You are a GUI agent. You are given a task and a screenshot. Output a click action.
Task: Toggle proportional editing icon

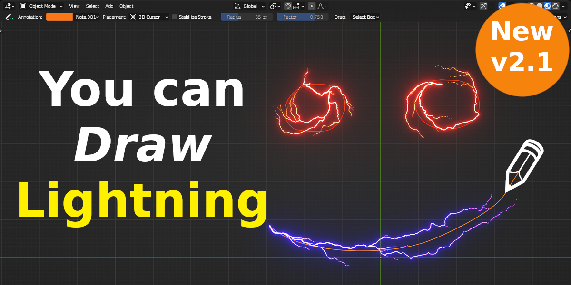click(x=312, y=6)
